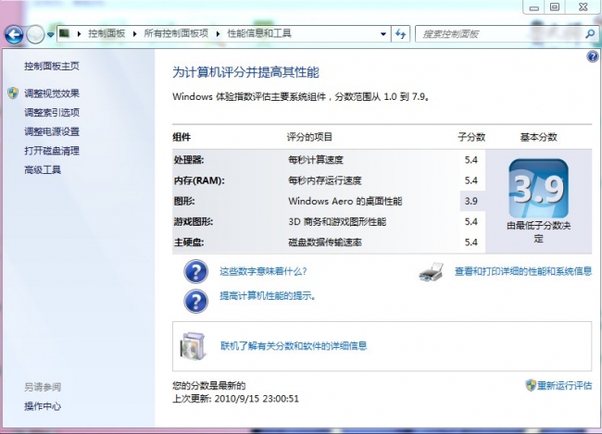Click the 3.9 base score badge
The height and width of the screenshot is (434, 602).
coord(538,190)
